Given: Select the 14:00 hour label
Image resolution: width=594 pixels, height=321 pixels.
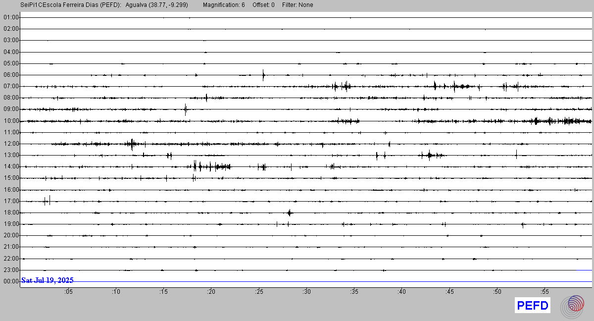Looking at the screenshot, I should tap(11, 166).
